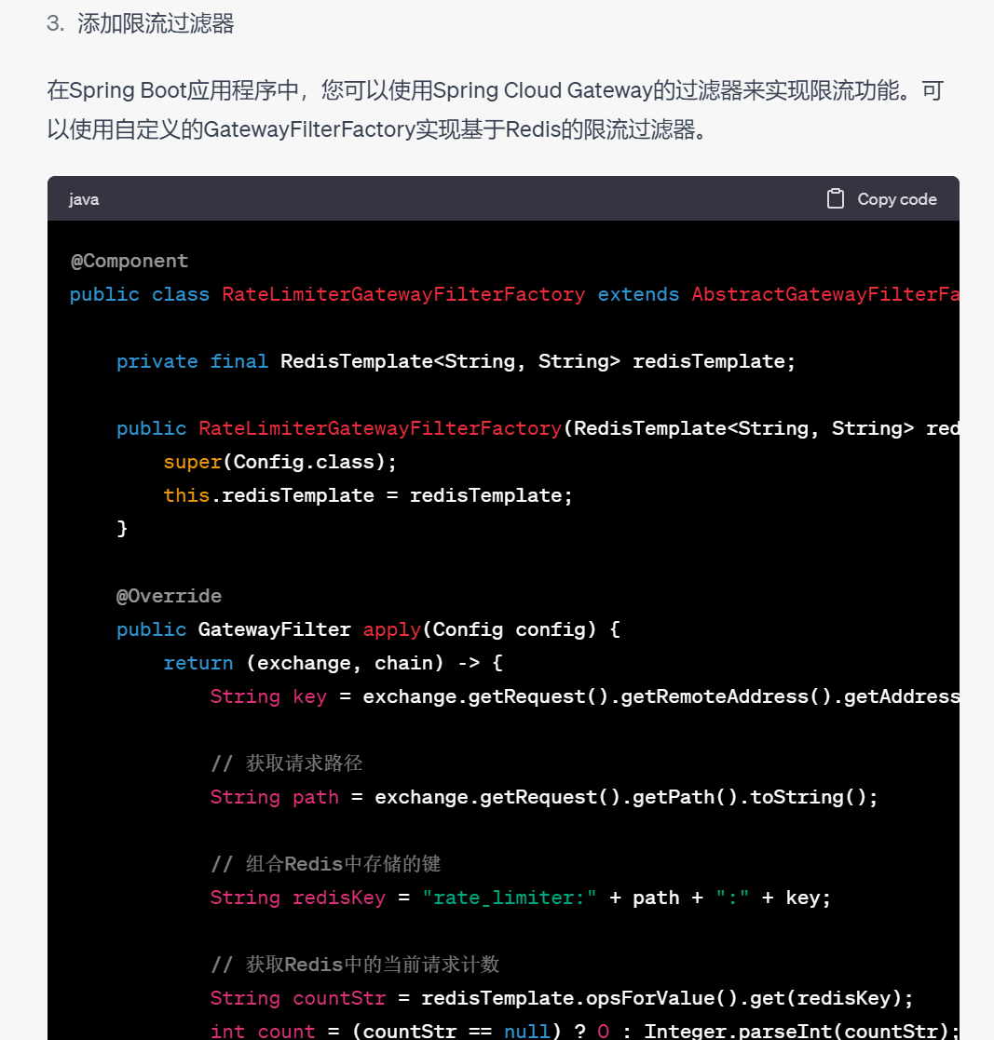The height and width of the screenshot is (1040, 994).
Task: Click AbstractGatewayFilterFactory superclass name
Action: click(825, 294)
